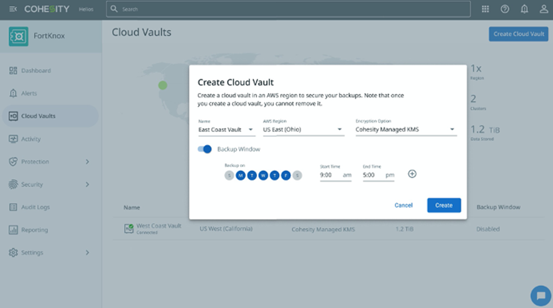Viewport: 553px width, 308px height.
Task: Go to Dashboard in the sidebar
Action: tap(50, 71)
